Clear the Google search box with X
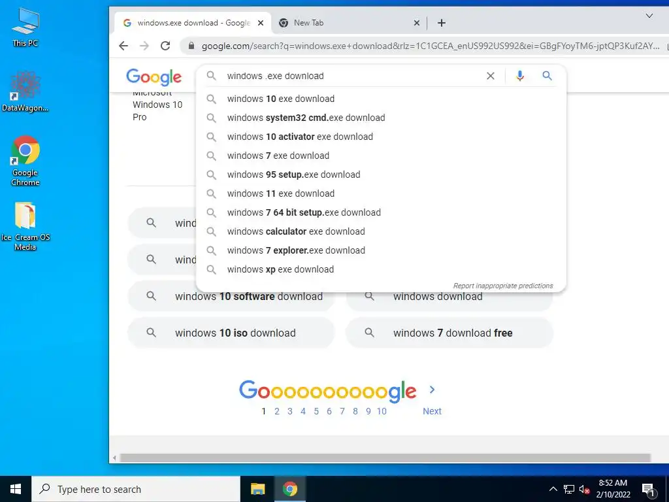 coord(490,76)
